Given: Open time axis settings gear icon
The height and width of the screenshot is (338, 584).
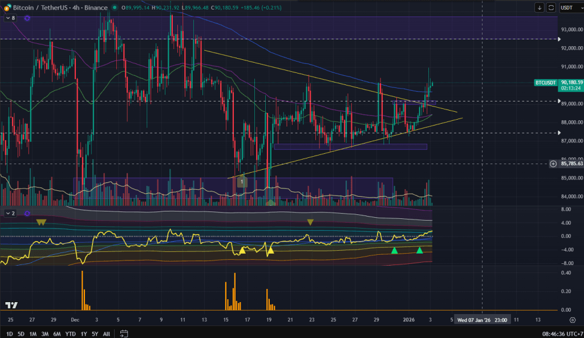Looking at the screenshot, I should point(572,320).
